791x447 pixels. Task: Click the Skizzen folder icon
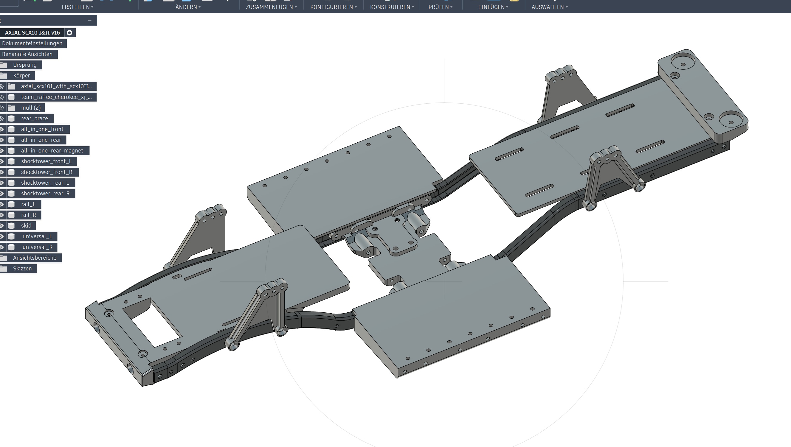[4, 269]
